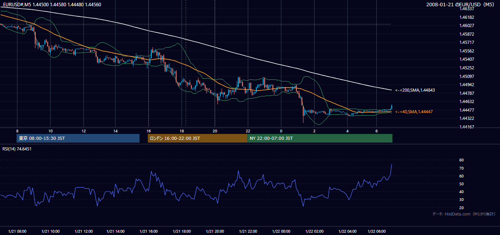Click the bottom time label 1/22 00:00

coord(281,231)
